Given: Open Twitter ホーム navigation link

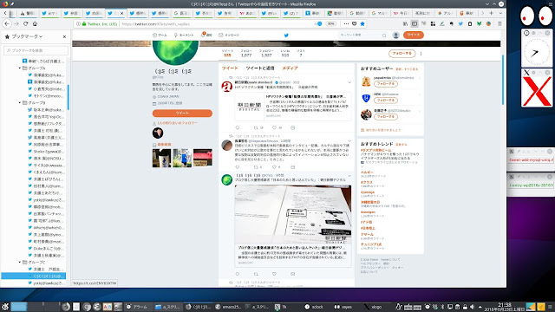Looking at the screenshot, I should click(160, 35).
